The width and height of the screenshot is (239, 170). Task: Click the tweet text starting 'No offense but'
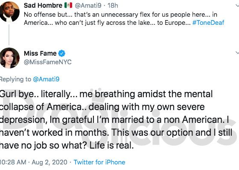(124, 19)
